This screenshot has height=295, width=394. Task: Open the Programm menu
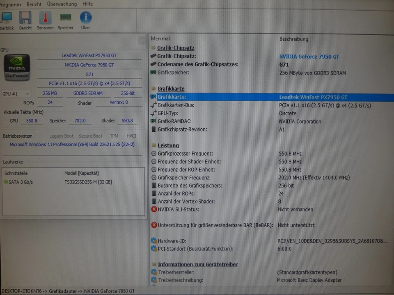pyautogui.click(x=10, y=4)
